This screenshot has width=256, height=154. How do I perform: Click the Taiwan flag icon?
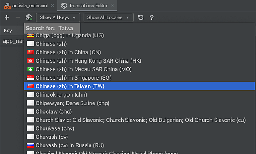(x=30, y=86)
